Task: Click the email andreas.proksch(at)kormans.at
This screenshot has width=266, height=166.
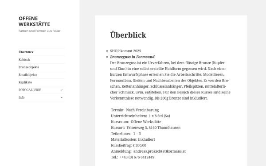Action: (160, 151)
